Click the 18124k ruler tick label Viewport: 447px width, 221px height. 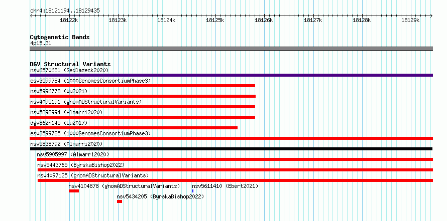click(166, 21)
